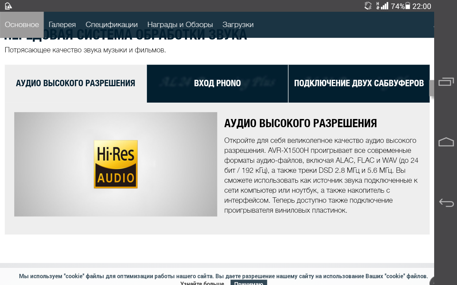Screen dimensions: 457x285
Task: Tap the battery indicator in status bar
Action: pos(408,6)
